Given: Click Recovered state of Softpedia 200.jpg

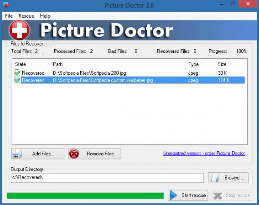Looking at the screenshot, I should click(33, 73).
